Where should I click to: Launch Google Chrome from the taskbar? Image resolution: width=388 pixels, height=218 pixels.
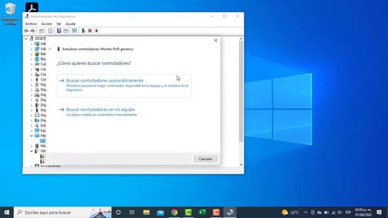[174, 213]
